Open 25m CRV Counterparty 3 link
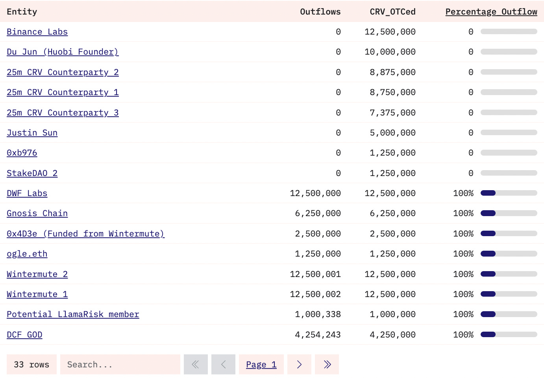544x378 pixels. click(x=63, y=113)
